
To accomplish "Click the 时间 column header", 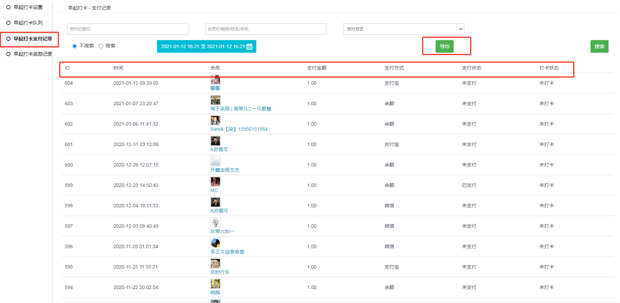I will coord(118,68).
